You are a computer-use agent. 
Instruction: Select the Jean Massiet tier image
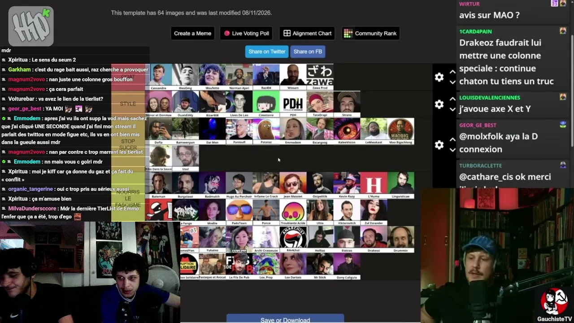pos(293,185)
